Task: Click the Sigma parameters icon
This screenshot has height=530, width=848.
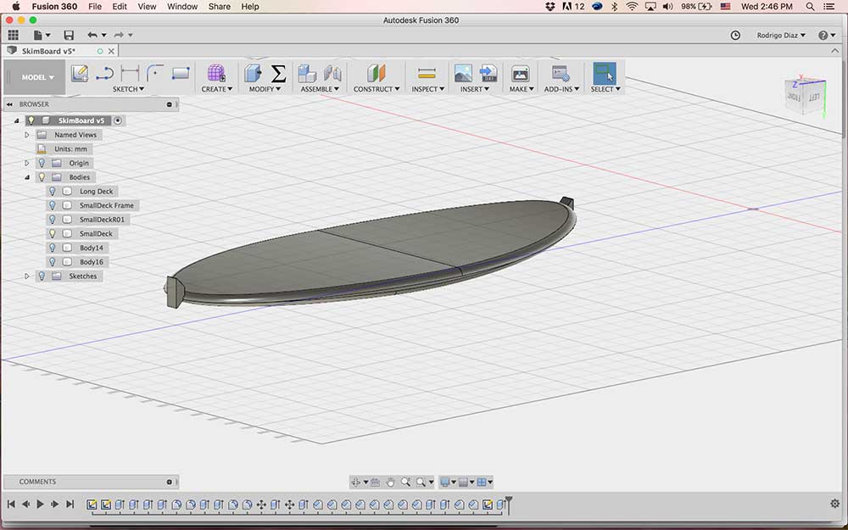Action: [278, 73]
